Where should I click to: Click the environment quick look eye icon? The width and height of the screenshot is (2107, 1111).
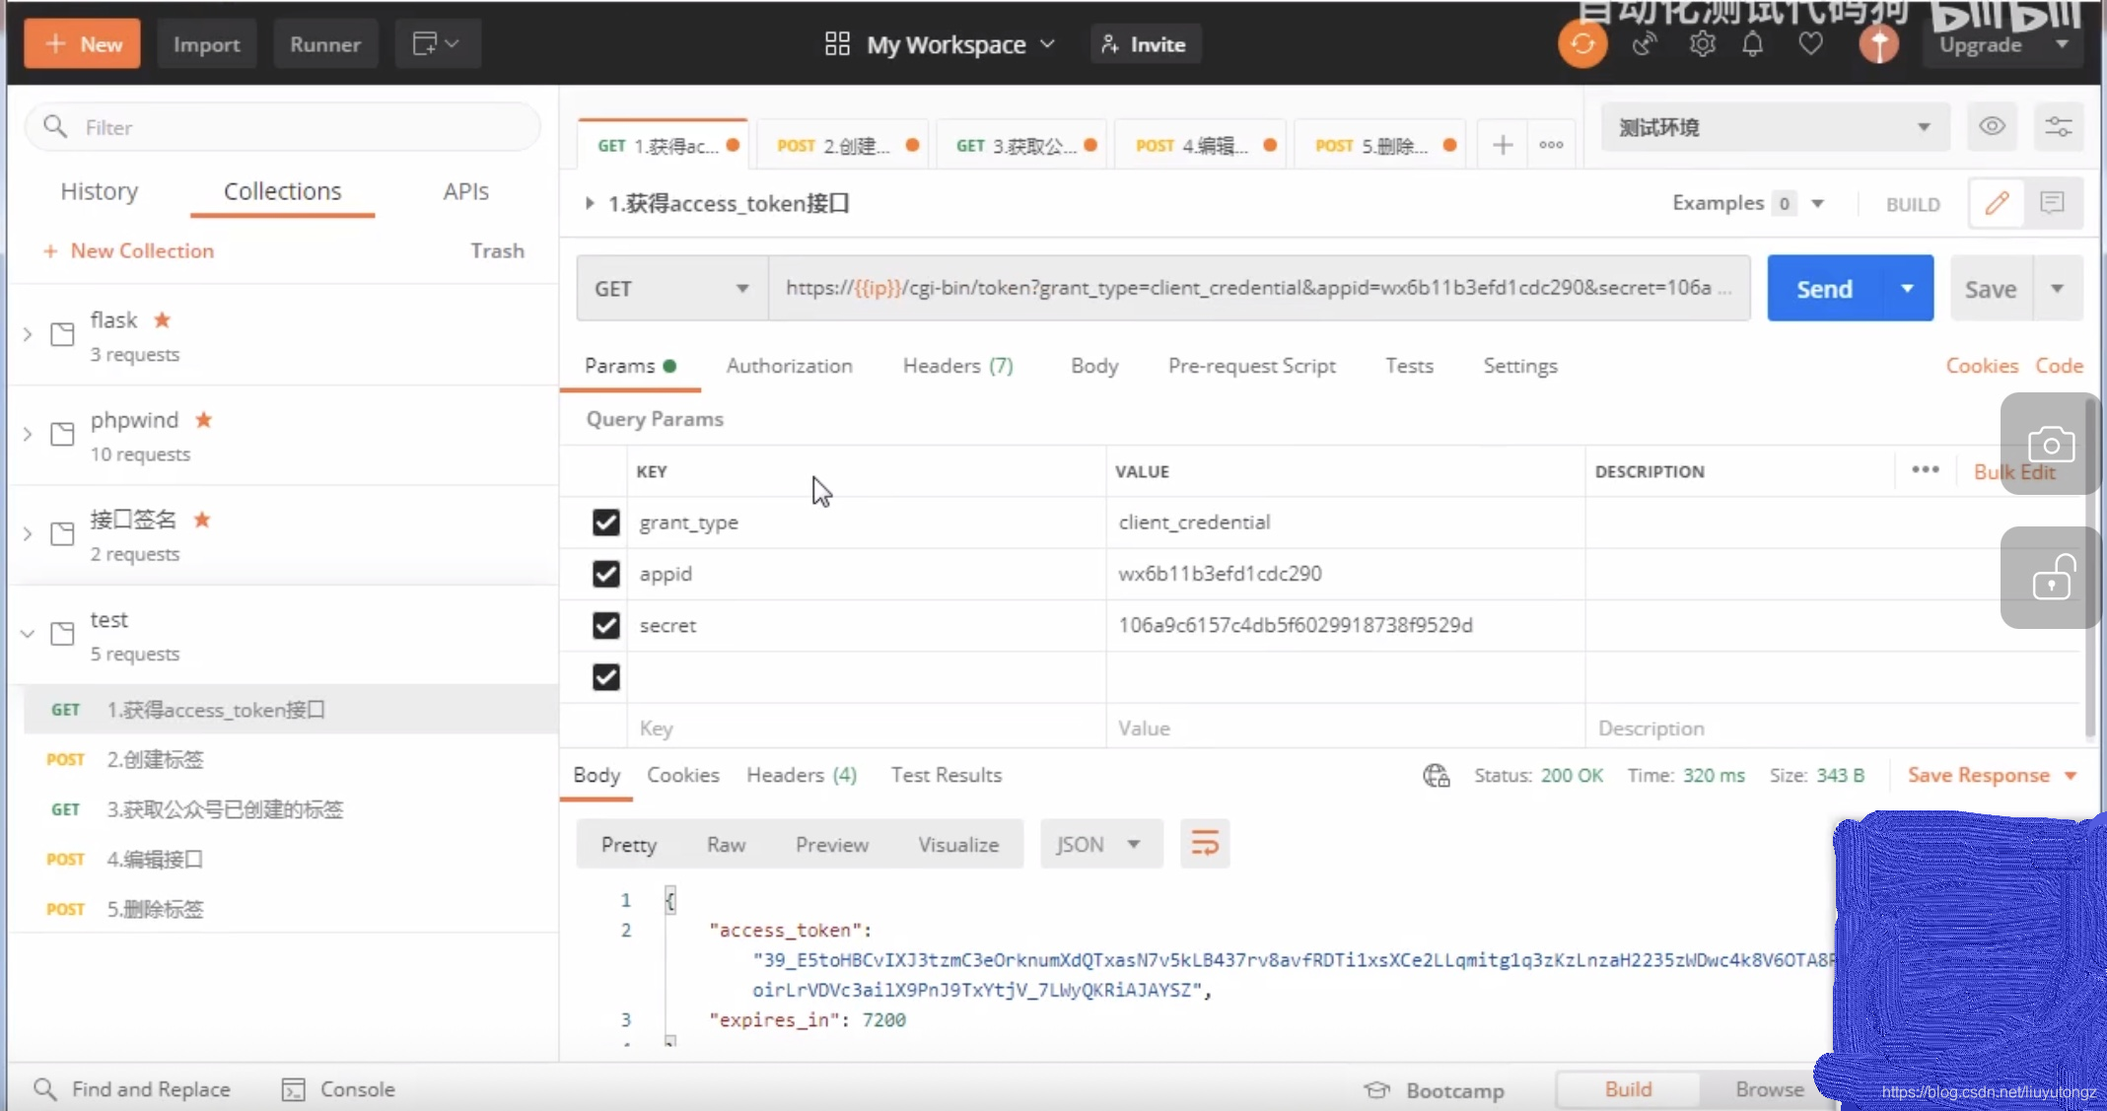(1992, 127)
